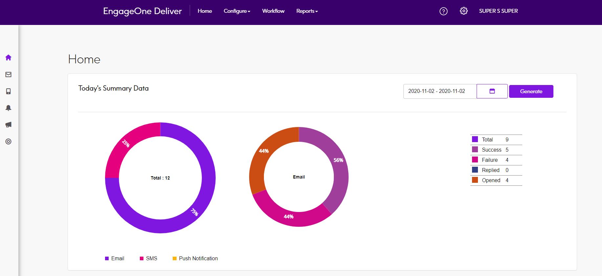Image resolution: width=602 pixels, height=276 pixels.
Task: Open the Email envelope sidebar icon
Action: click(9, 74)
